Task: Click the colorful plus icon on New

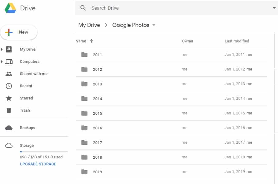Action: tap(9, 32)
